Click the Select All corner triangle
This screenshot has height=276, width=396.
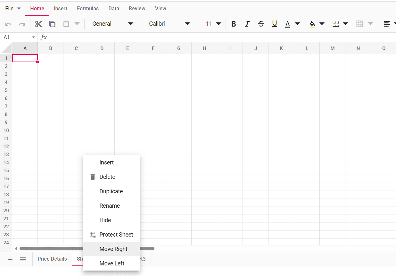click(x=6, y=48)
